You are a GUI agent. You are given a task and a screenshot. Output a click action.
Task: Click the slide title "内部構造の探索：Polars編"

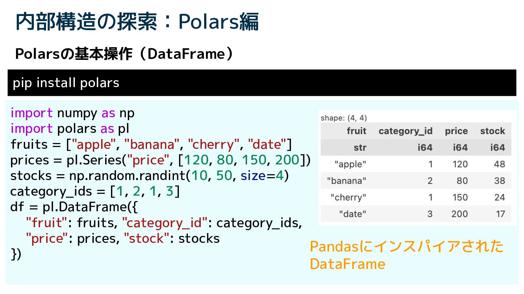coord(137,22)
